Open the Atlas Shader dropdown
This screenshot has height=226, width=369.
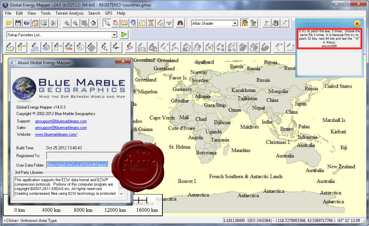click(235, 23)
